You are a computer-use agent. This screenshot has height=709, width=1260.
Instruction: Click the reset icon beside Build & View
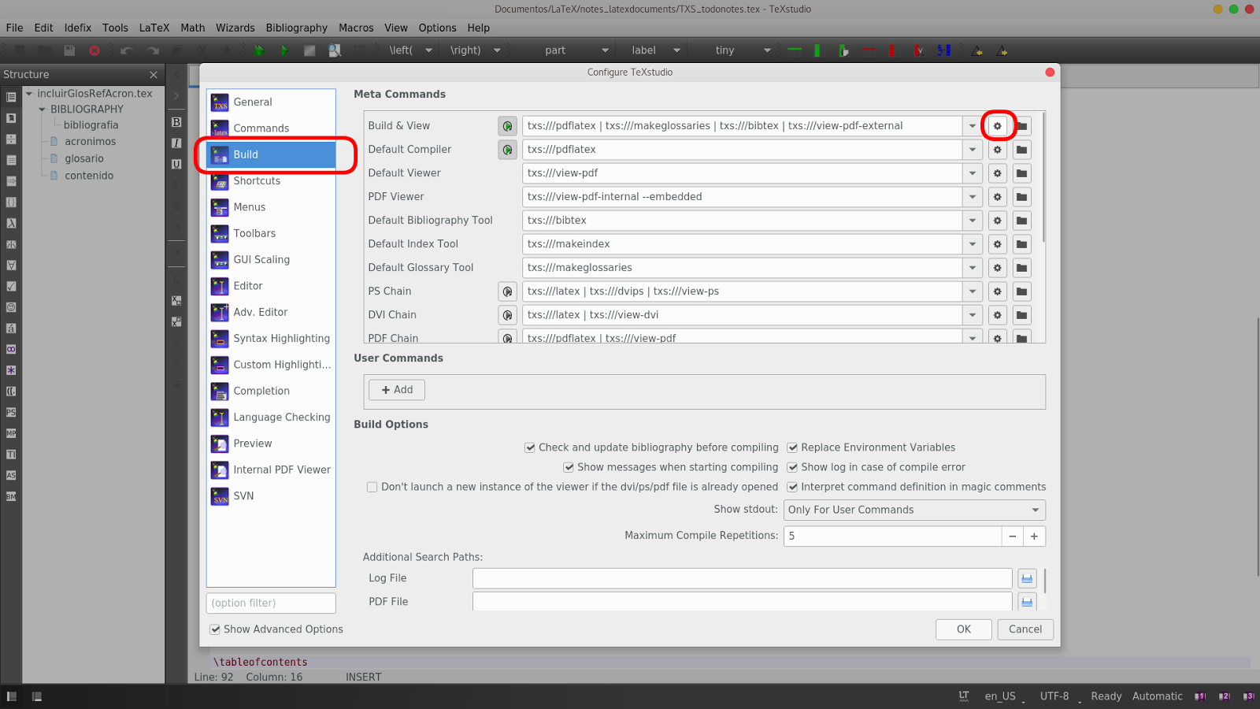(x=507, y=126)
